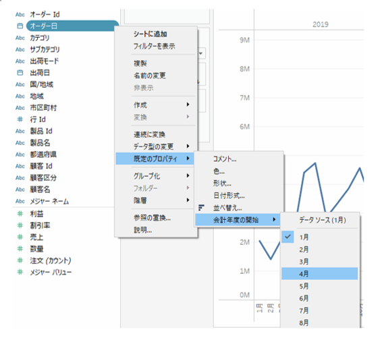Click the sort icon beside 並べ替え
Screen dimensions: 384x348
point(201,208)
